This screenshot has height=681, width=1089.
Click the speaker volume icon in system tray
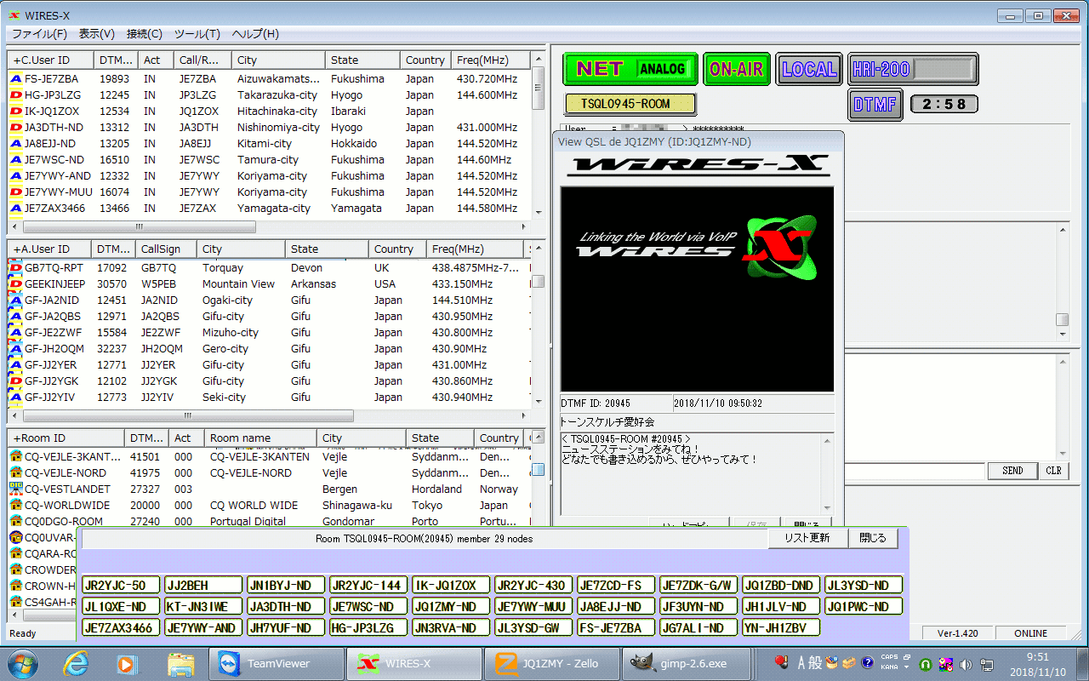(966, 664)
